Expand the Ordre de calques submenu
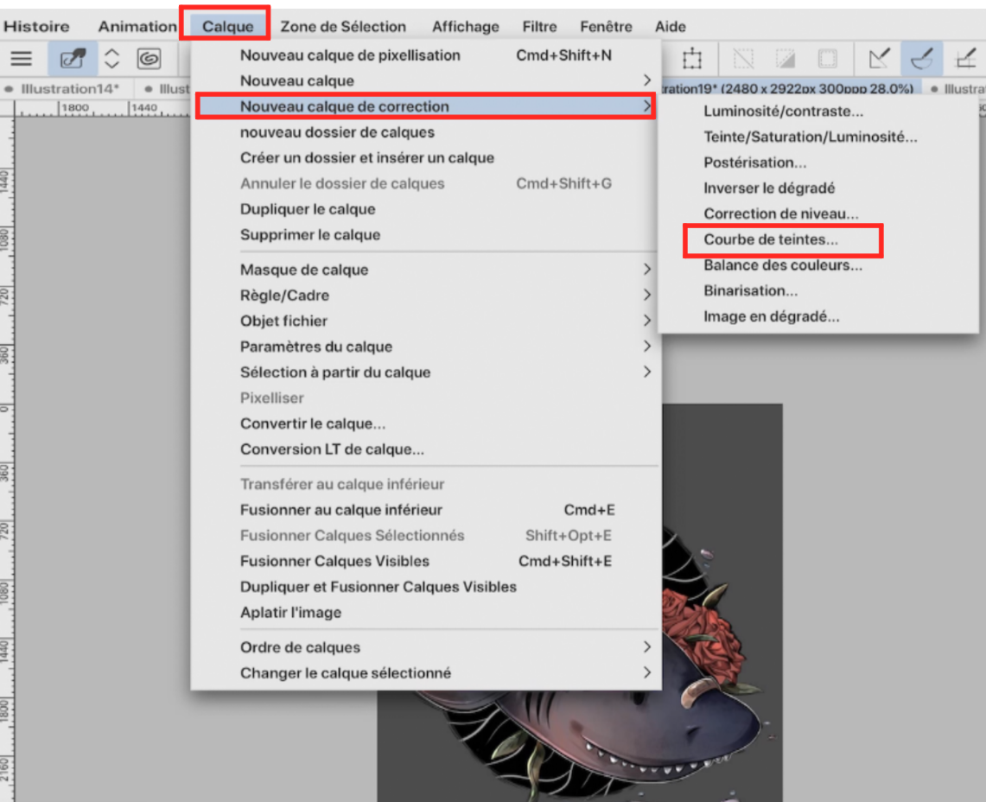Screen dimensions: 986x802 click(426, 647)
